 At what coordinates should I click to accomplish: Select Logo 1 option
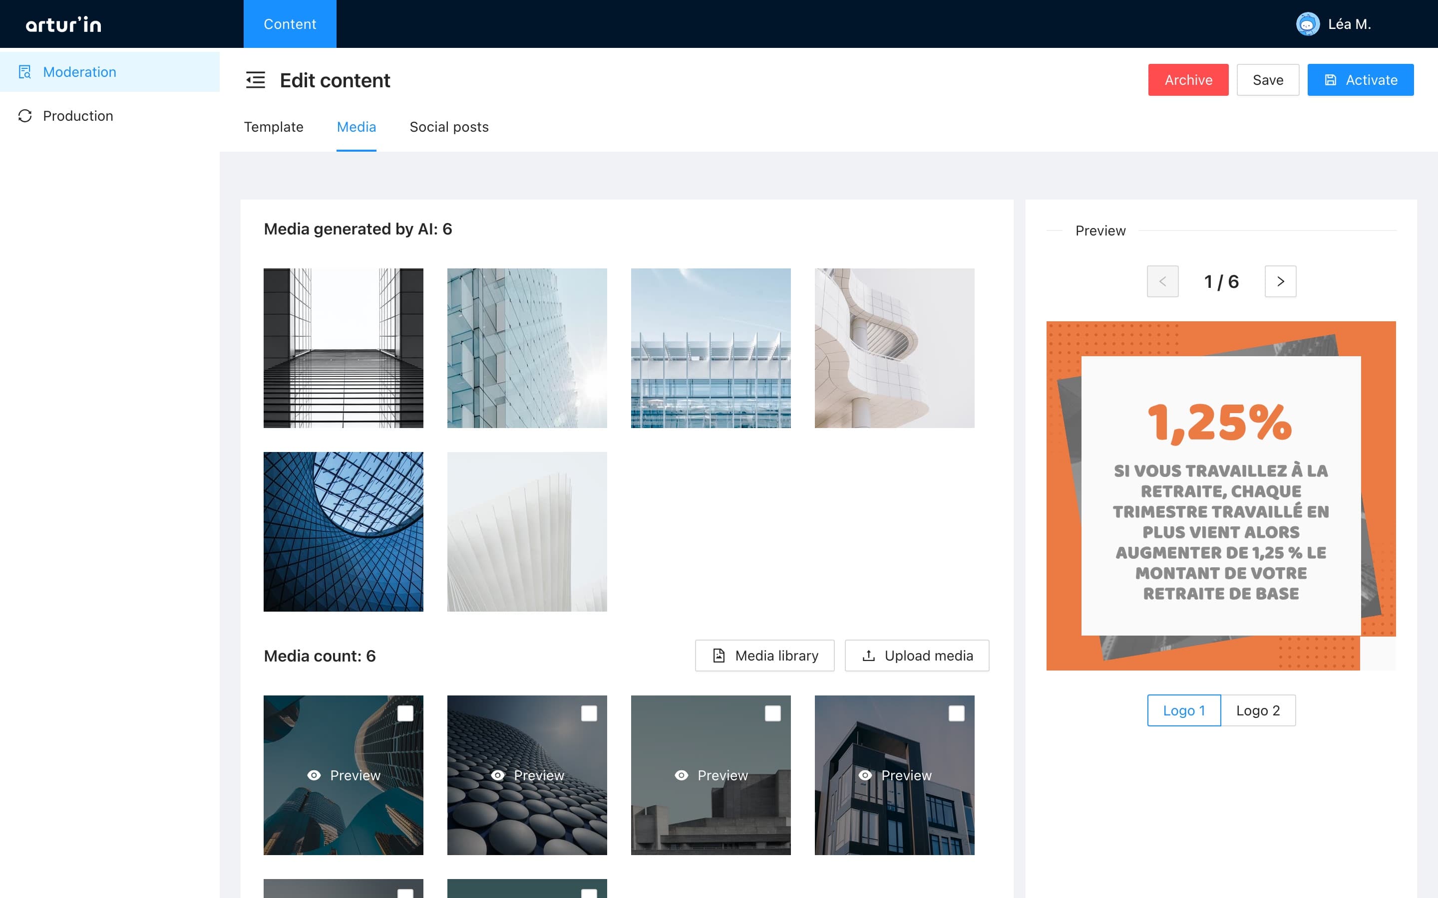coord(1184,710)
